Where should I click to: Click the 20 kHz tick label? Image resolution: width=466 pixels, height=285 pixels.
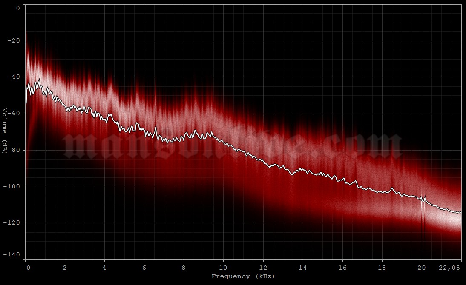click(422, 268)
